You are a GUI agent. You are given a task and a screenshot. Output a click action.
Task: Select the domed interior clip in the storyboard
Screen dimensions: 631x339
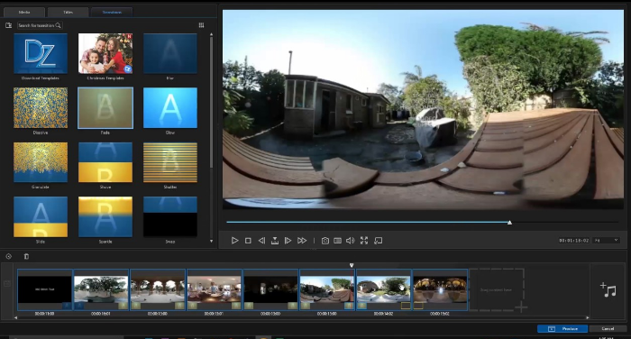[440, 290]
